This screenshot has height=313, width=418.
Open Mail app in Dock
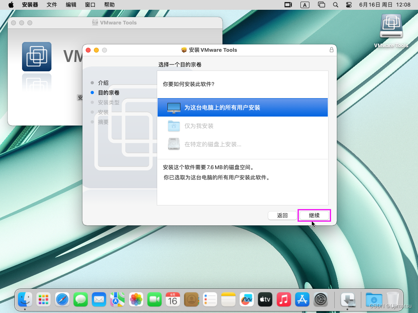(x=99, y=300)
